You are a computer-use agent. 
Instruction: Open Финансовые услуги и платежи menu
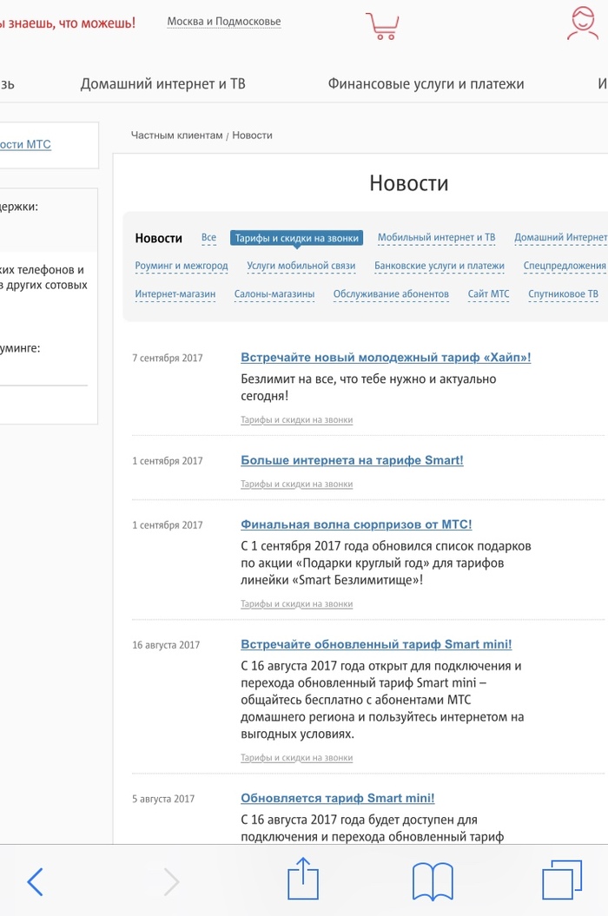pos(426,84)
